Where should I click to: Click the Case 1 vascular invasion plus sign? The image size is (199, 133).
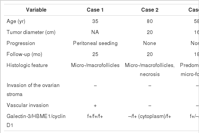coord(95,106)
